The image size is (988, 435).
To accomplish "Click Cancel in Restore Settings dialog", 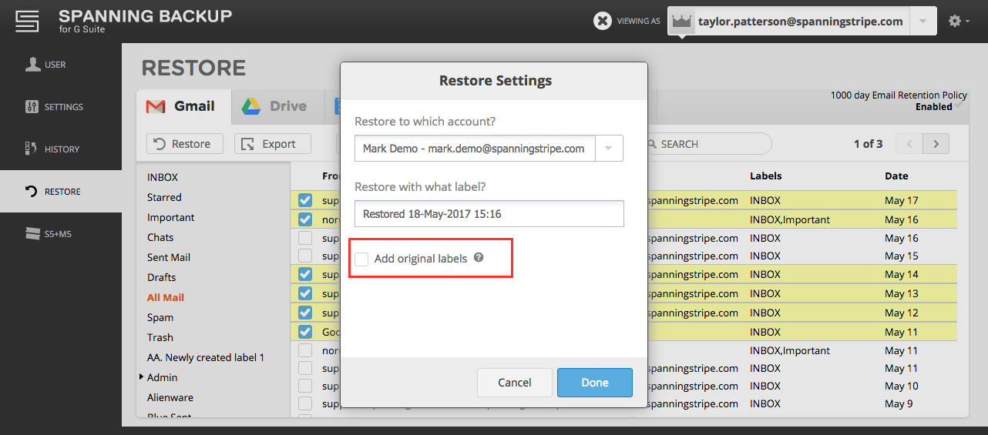I will [x=514, y=383].
